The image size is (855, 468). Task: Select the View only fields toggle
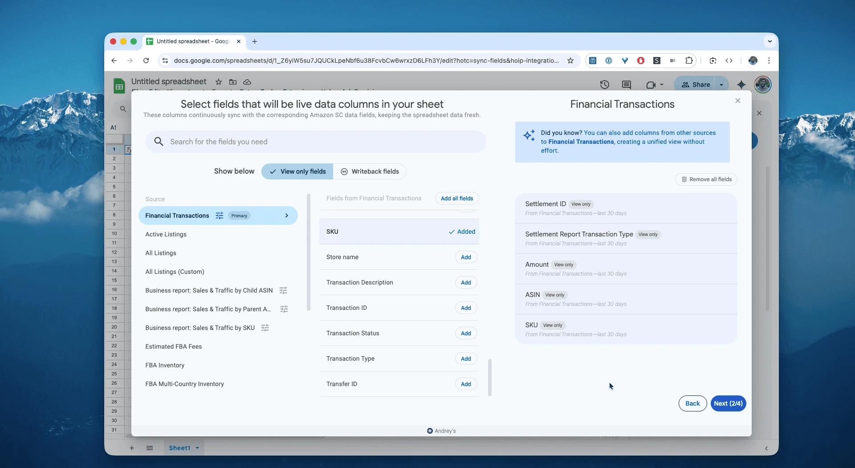[x=297, y=171]
